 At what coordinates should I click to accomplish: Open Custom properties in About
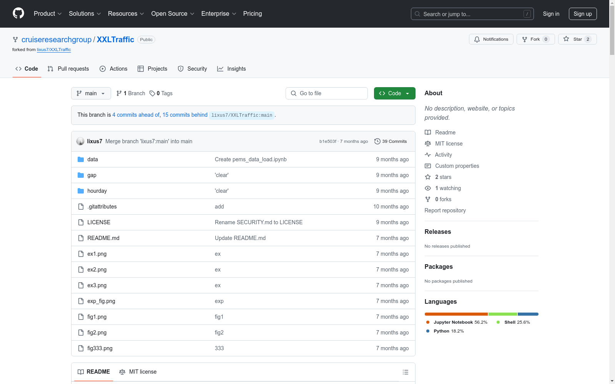point(452,166)
